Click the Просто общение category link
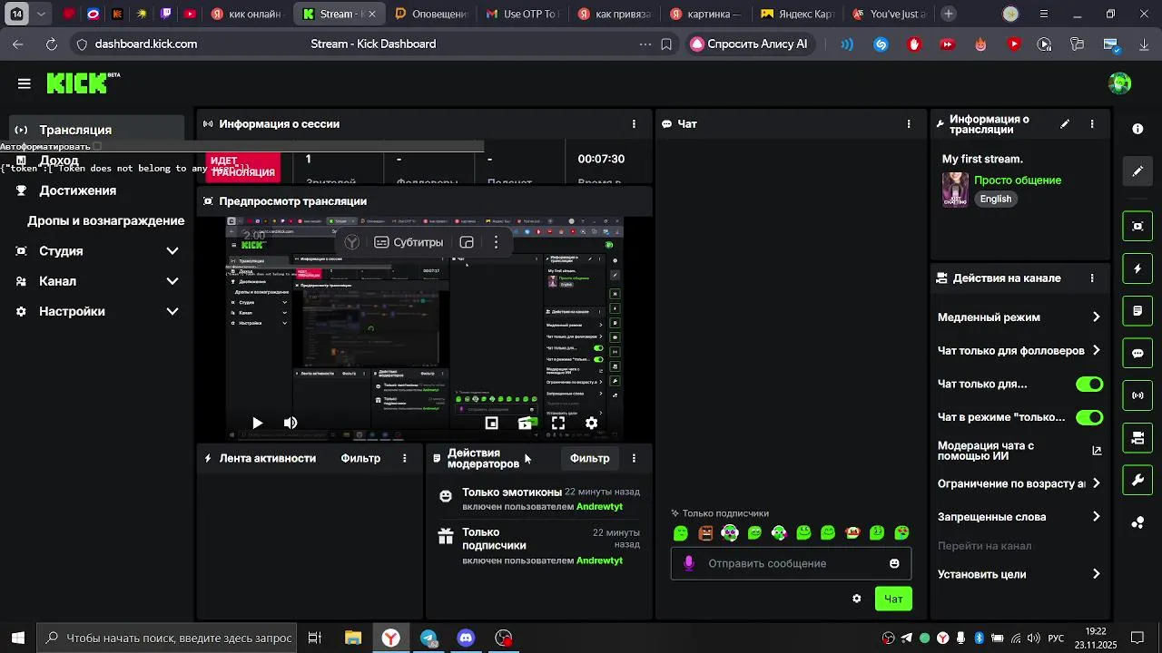1162x653 pixels. point(1018,180)
